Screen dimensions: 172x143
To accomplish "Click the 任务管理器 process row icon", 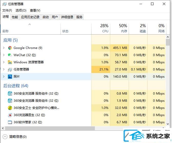I will point(10,69).
